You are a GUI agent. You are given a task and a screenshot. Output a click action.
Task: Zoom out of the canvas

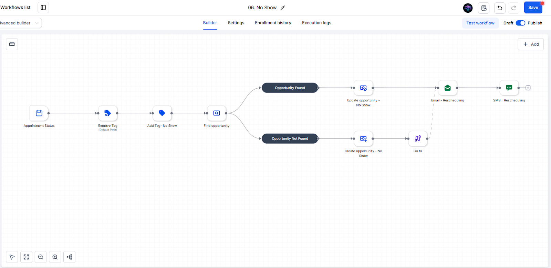click(41, 257)
